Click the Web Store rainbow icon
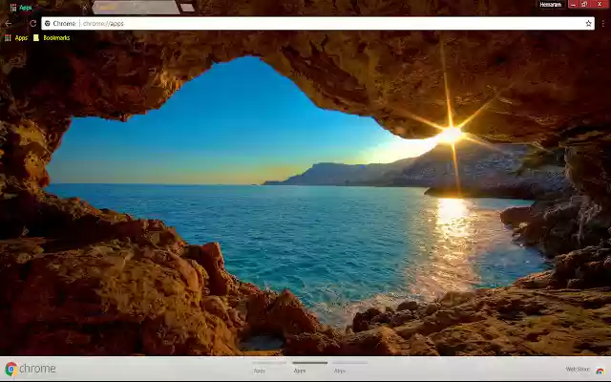This screenshot has width=611, height=382. tap(600, 371)
